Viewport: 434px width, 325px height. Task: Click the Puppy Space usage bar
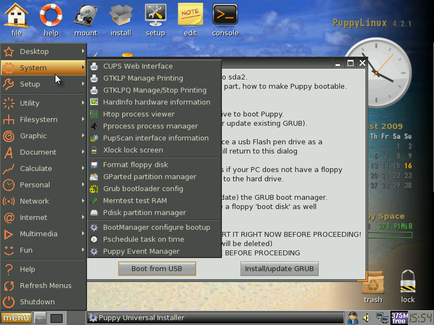click(390, 235)
